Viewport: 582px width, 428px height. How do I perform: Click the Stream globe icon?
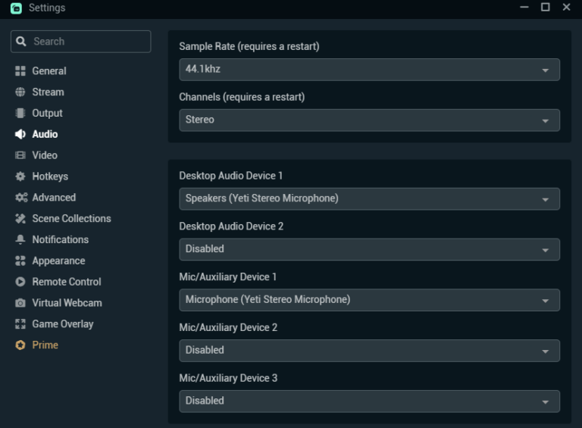(x=20, y=92)
